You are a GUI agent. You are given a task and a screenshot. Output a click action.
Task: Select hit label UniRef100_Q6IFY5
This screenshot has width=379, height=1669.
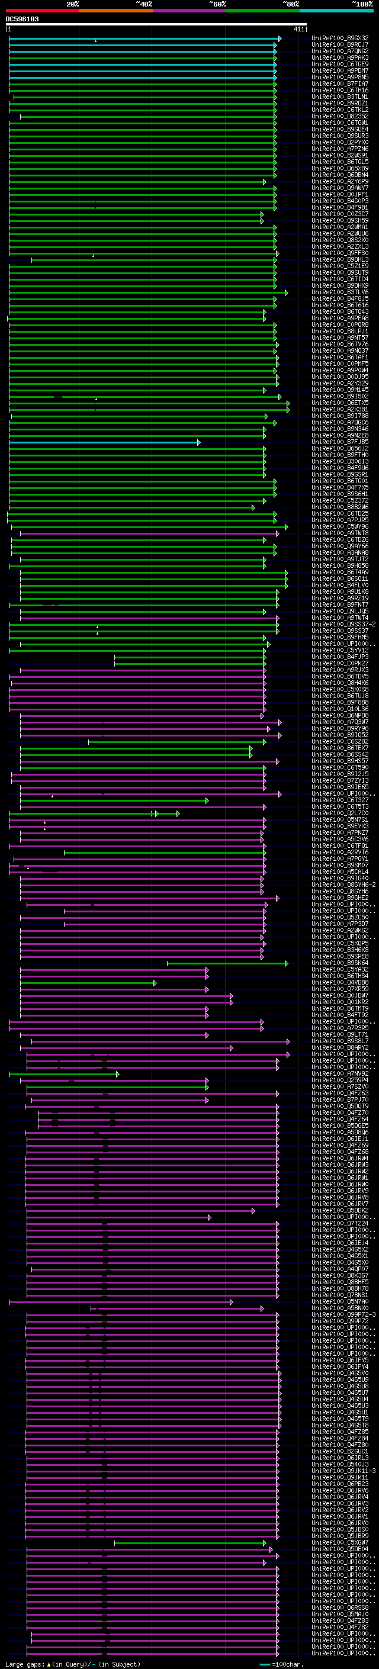[x=340, y=1361]
